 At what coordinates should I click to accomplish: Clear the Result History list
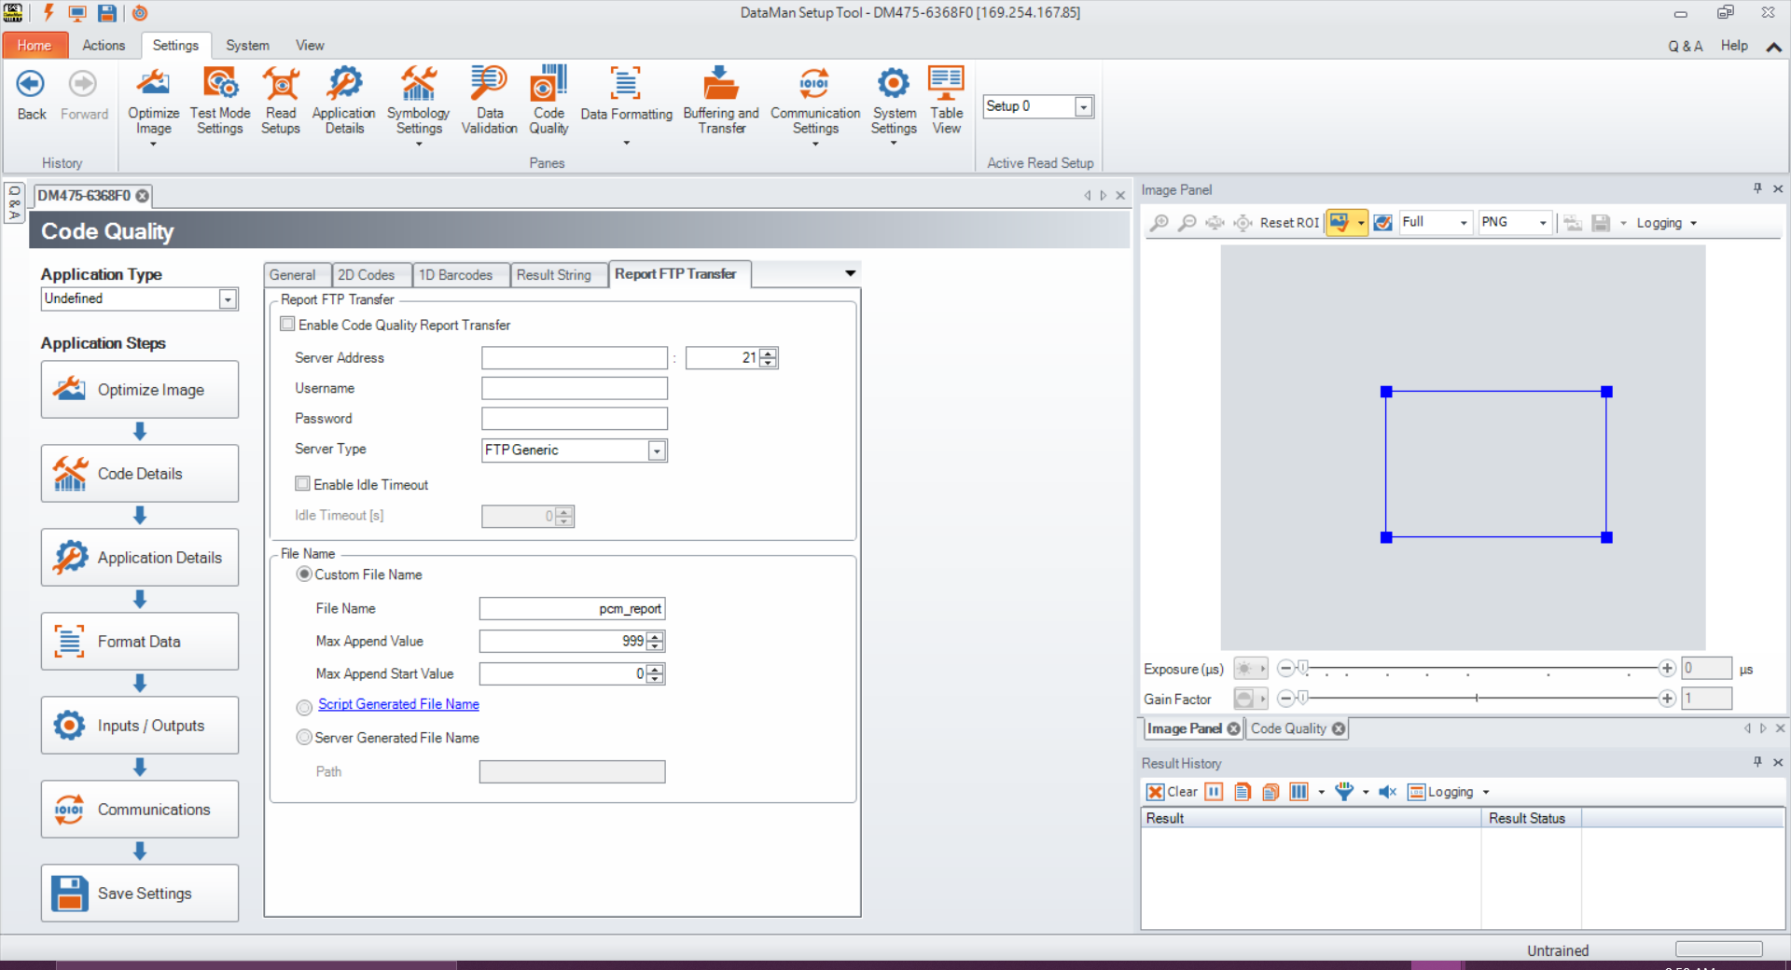click(1172, 792)
